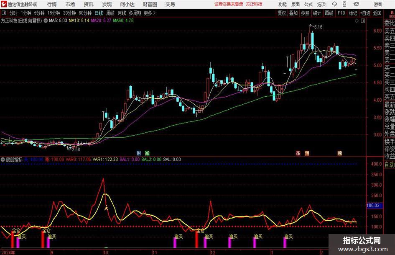Click the 返回 back button
The height and width of the screenshot is (255, 395).
coord(377,13)
